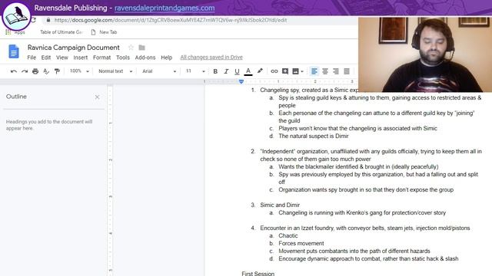
Task: Click the secure padlock icon
Action: (48, 20)
